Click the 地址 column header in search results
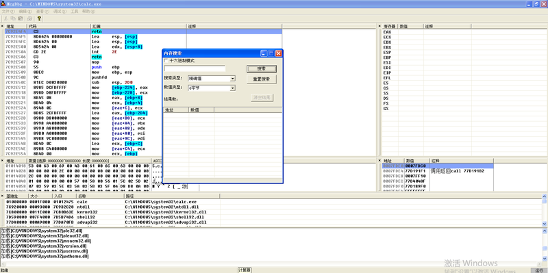The width and height of the screenshot is (548, 273). coord(176,110)
